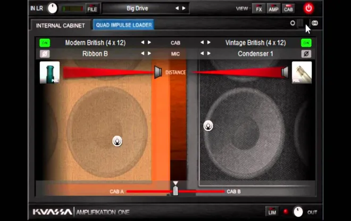Select next mic for Condenser 1
The image size is (351, 221).
click(x=209, y=53)
